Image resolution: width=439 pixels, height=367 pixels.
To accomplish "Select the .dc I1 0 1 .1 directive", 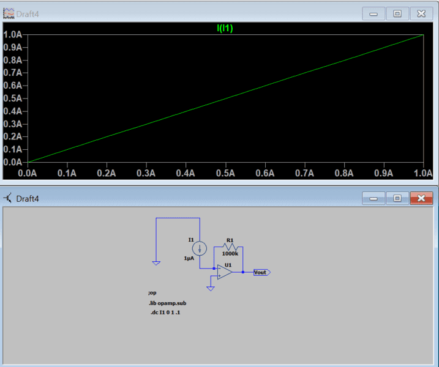I will coord(165,313).
